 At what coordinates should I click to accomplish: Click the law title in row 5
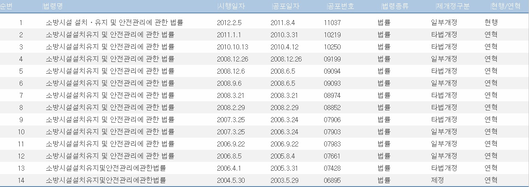click(x=110, y=71)
